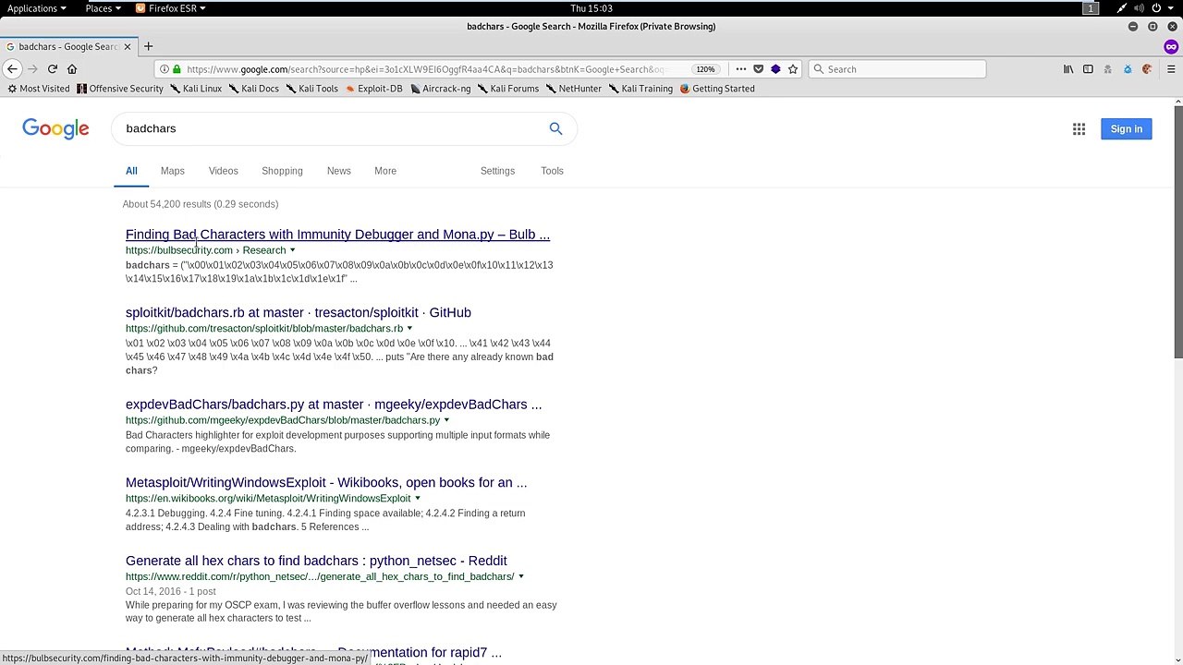Image resolution: width=1183 pixels, height=665 pixels.
Task: Close the badchars Google Search tab
Action: pos(128,46)
